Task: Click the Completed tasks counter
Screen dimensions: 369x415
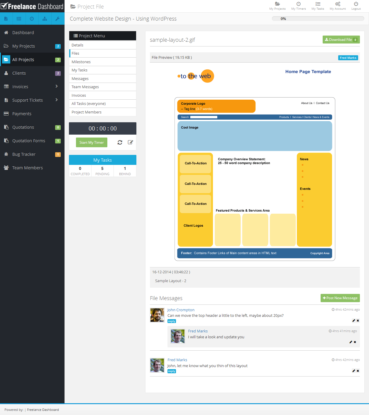Action: [80, 171]
